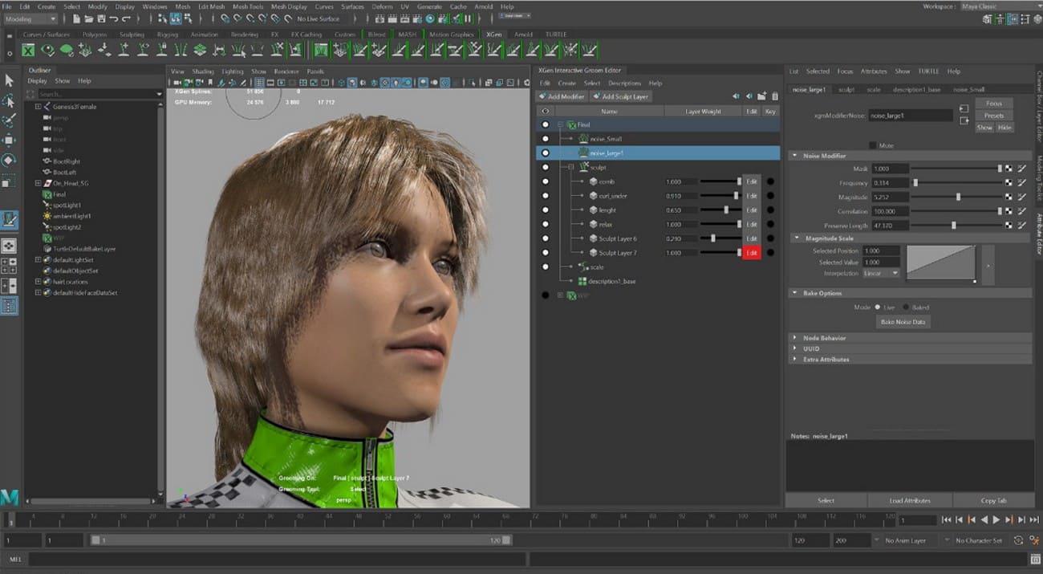This screenshot has height=574, width=1043.
Task: Click the trash icon in Groom Editor
Action: (x=774, y=96)
